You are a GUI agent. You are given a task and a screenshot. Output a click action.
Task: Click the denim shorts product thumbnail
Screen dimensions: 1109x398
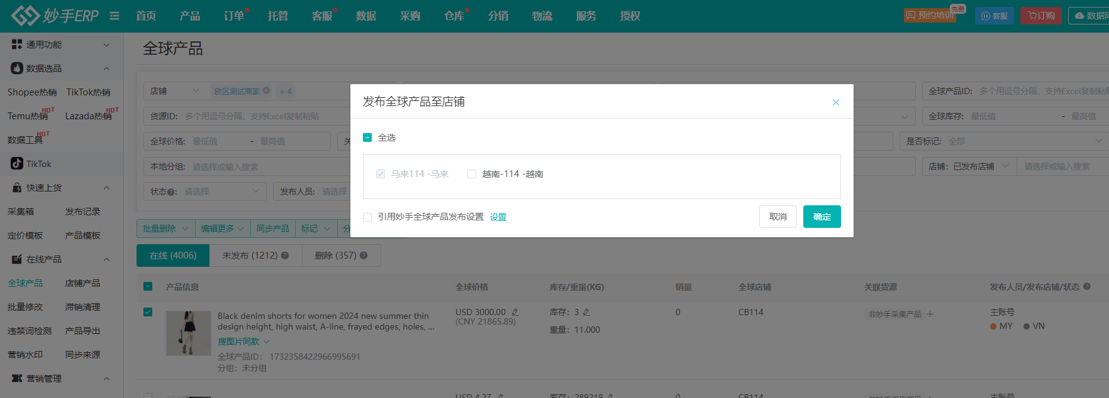click(x=189, y=333)
